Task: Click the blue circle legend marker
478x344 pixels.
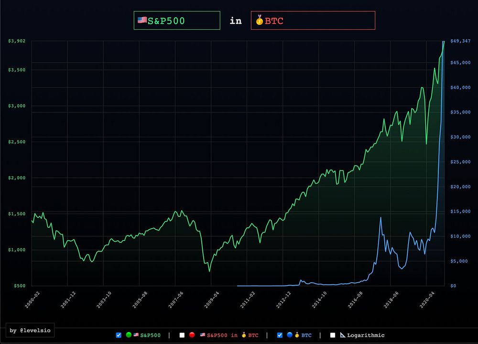Action: [x=290, y=335]
